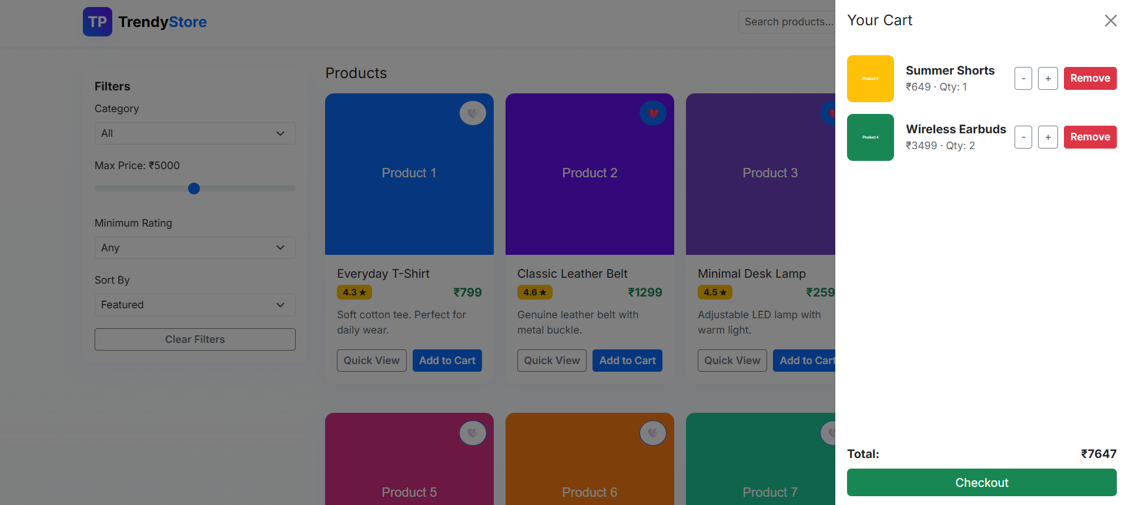
Task: Unfavorite the Classic Leather Belt heart
Action: [x=652, y=113]
